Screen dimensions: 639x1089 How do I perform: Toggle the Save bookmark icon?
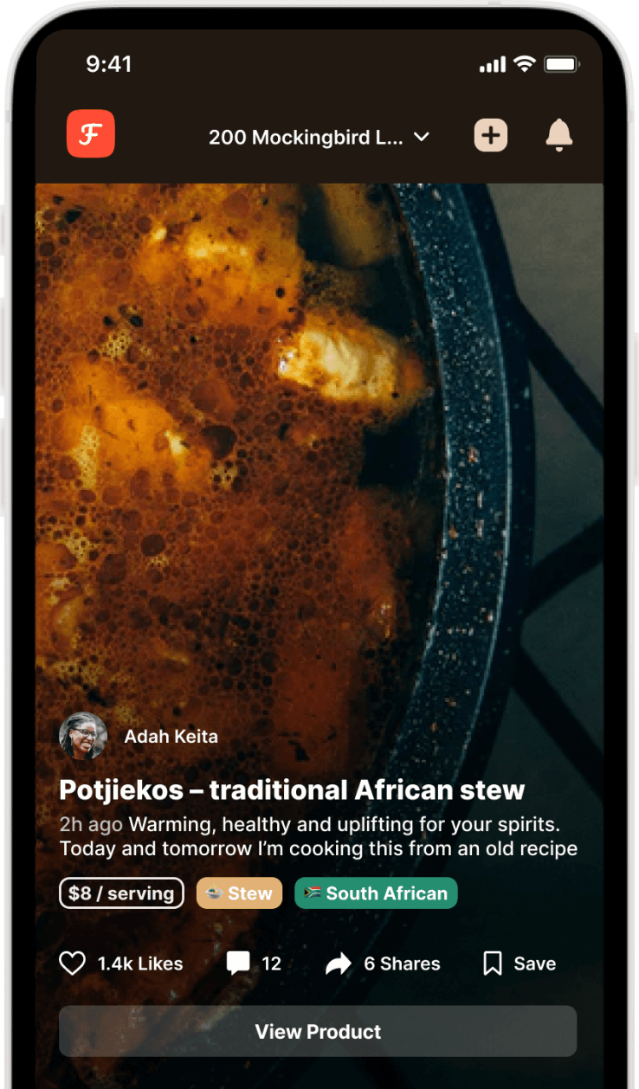click(x=493, y=963)
